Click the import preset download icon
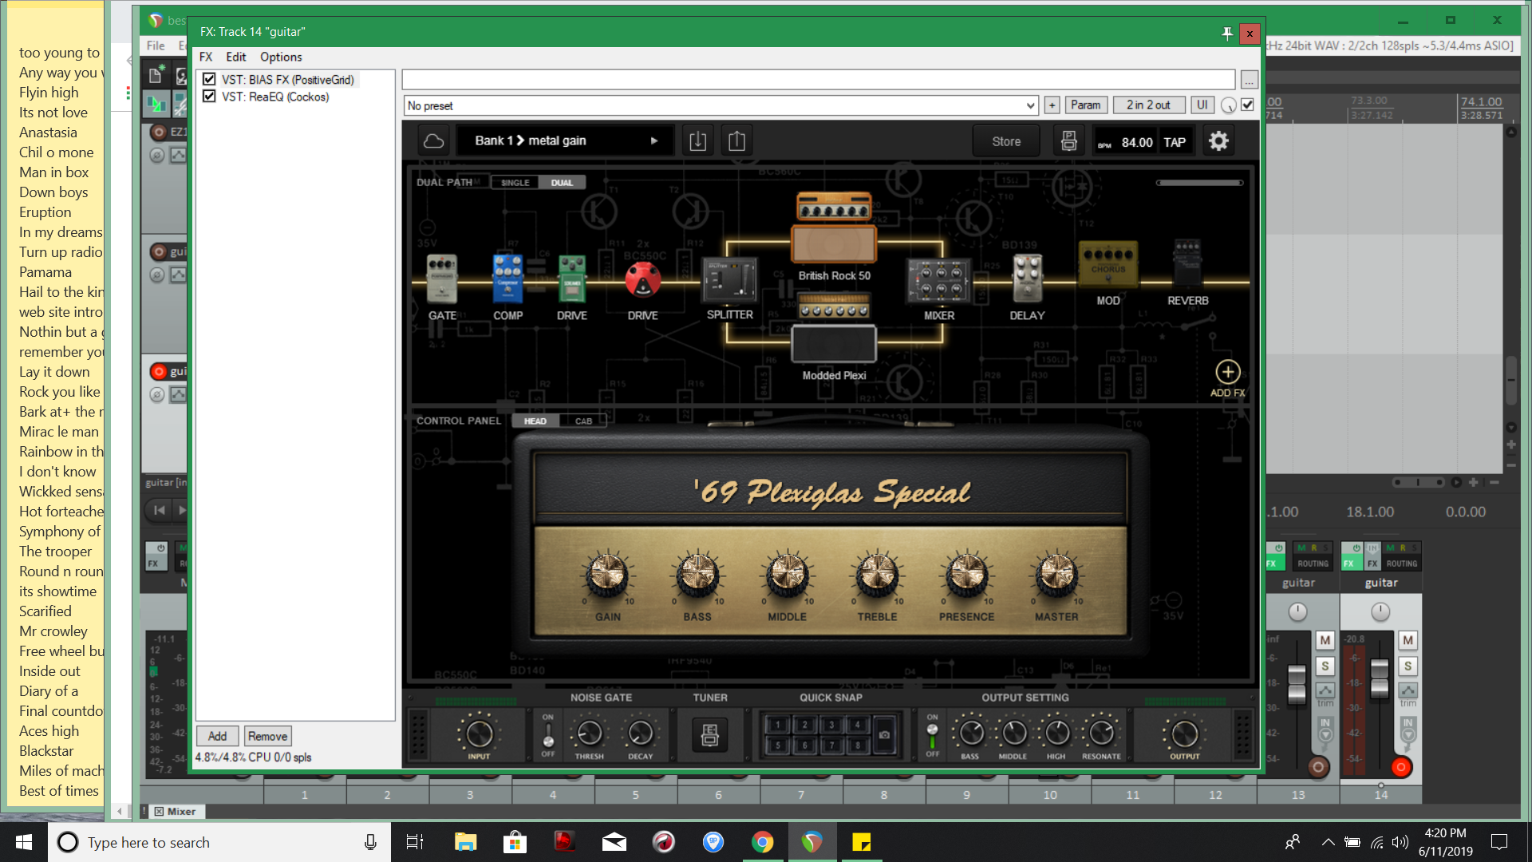This screenshot has height=862, width=1532. coord(697,141)
